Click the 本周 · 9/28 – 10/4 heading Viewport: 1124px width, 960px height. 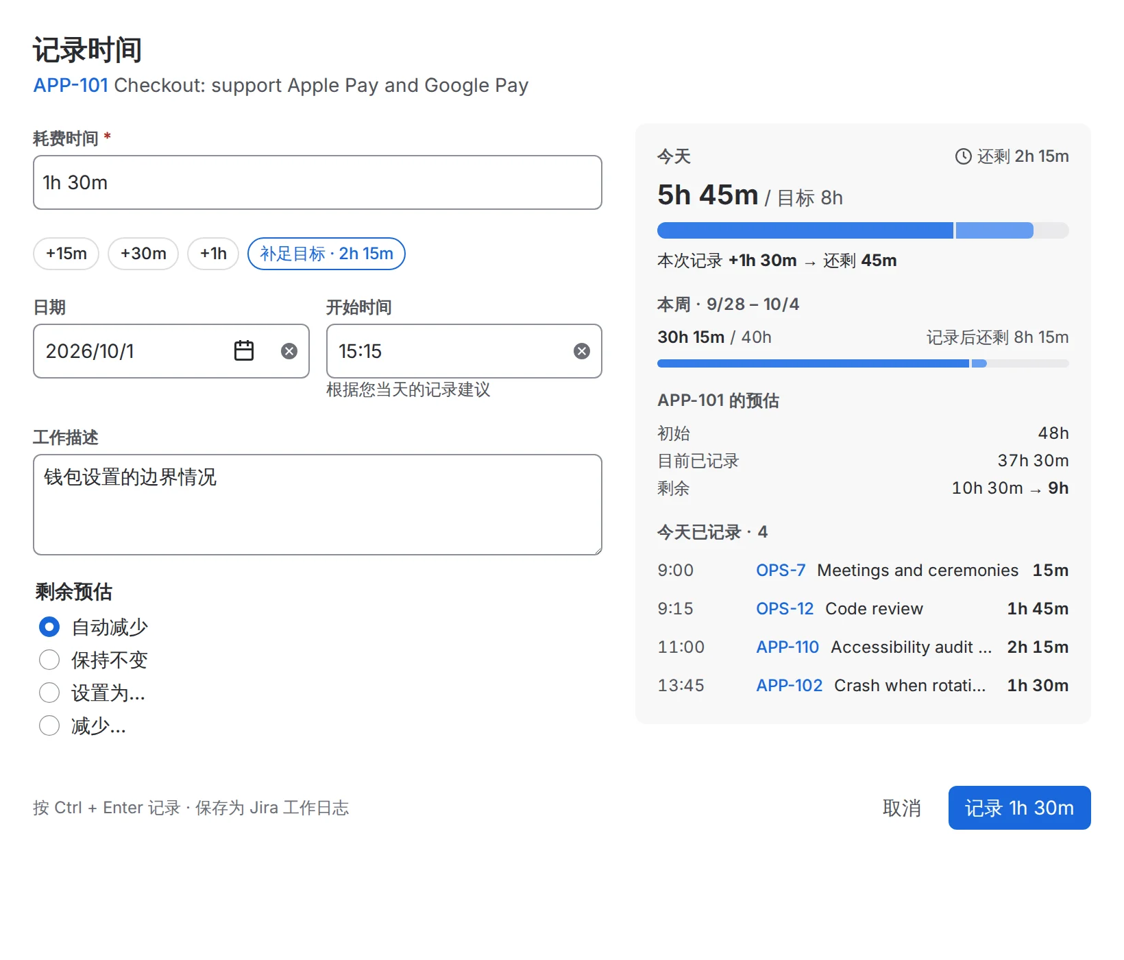pyautogui.click(x=728, y=304)
